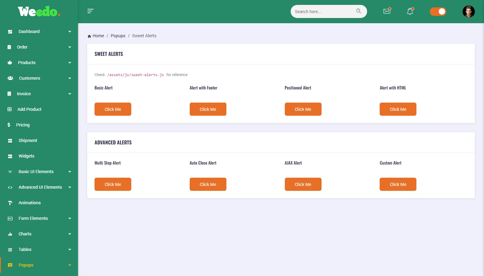Image resolution: width=484 pixels, height=276 pixels.
Task: Click the Pricing dollar sign icon
Action: 9,125
